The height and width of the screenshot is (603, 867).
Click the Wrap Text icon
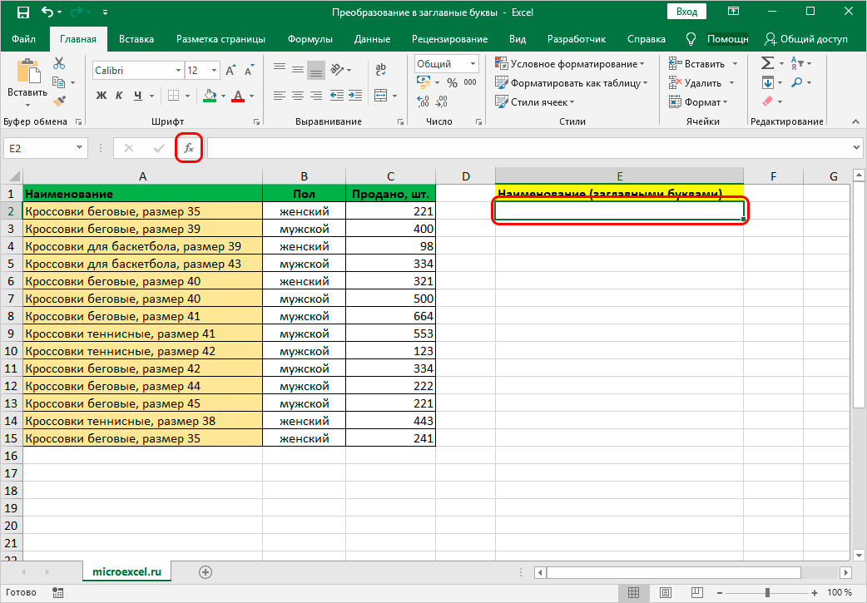381,70
